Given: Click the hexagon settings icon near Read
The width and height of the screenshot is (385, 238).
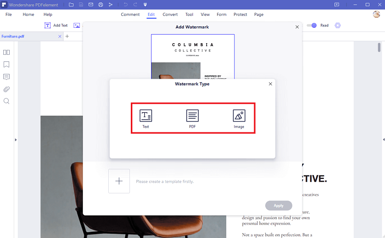Looking at the screenshot, I should coord(338,25).
